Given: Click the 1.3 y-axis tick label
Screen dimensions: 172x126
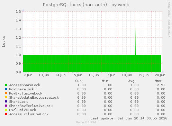Looking at the screenshot, I should (18, 29).
